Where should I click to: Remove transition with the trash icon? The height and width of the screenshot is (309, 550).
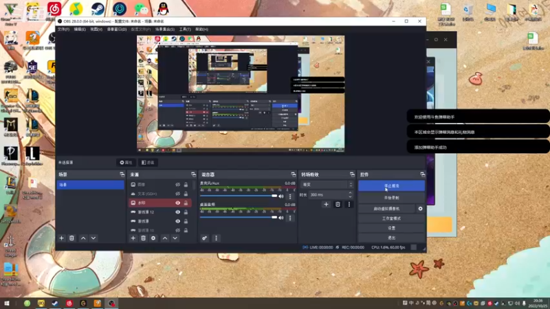(x=338, y=204)
